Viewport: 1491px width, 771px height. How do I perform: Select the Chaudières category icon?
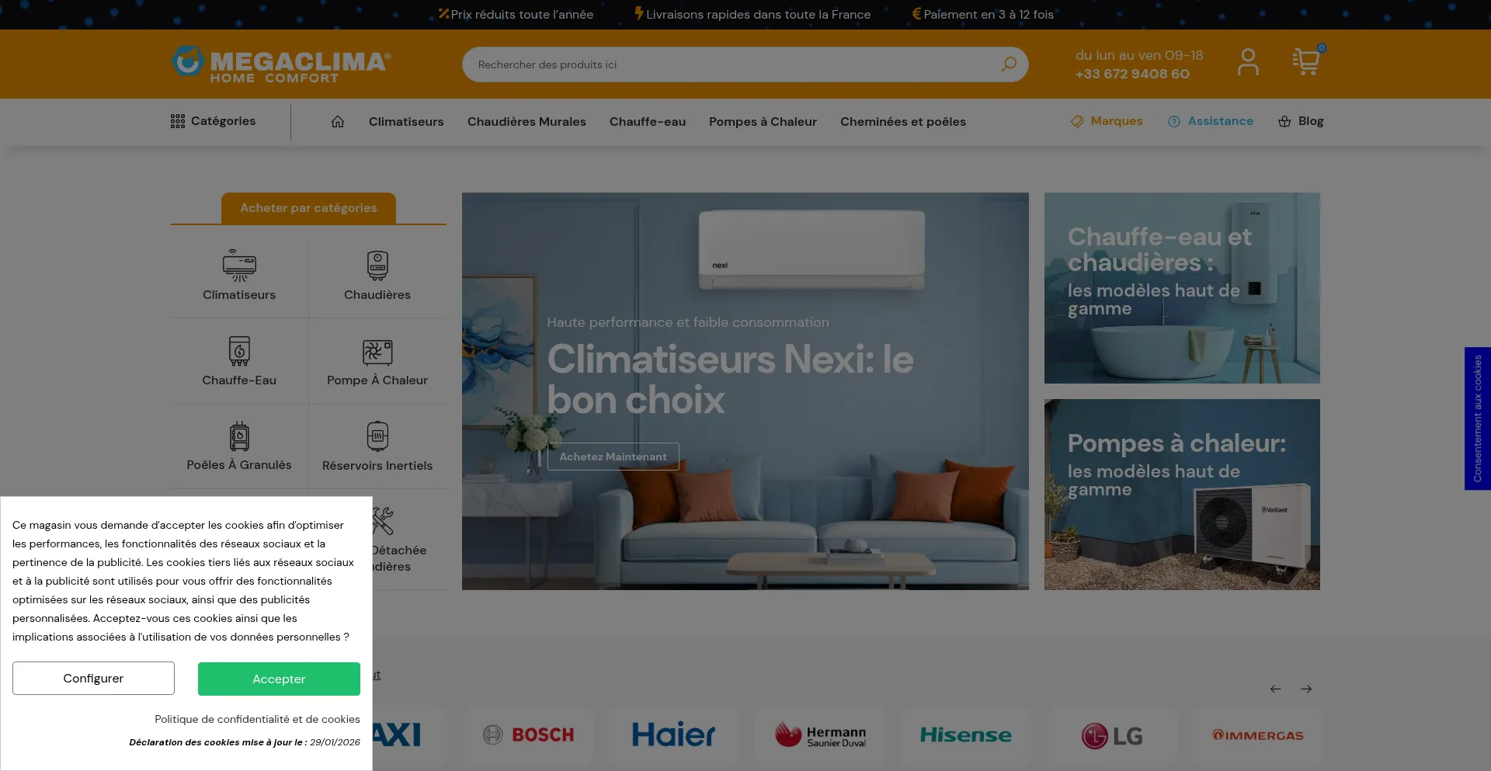pos(377,266)
